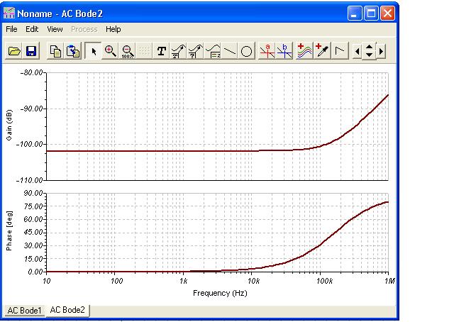The width and height of the screenshot is (454, 322).
Task: Click the eyedropper add curve icon
Action: 322,51
